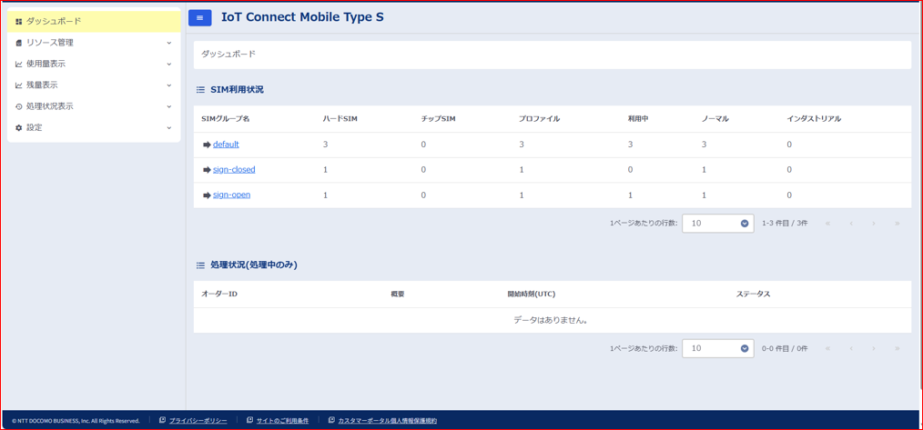Open 使用量表示 menu item
Image resolution: width=923 pixels, height=430 pixels.
[x=94, y=65]
